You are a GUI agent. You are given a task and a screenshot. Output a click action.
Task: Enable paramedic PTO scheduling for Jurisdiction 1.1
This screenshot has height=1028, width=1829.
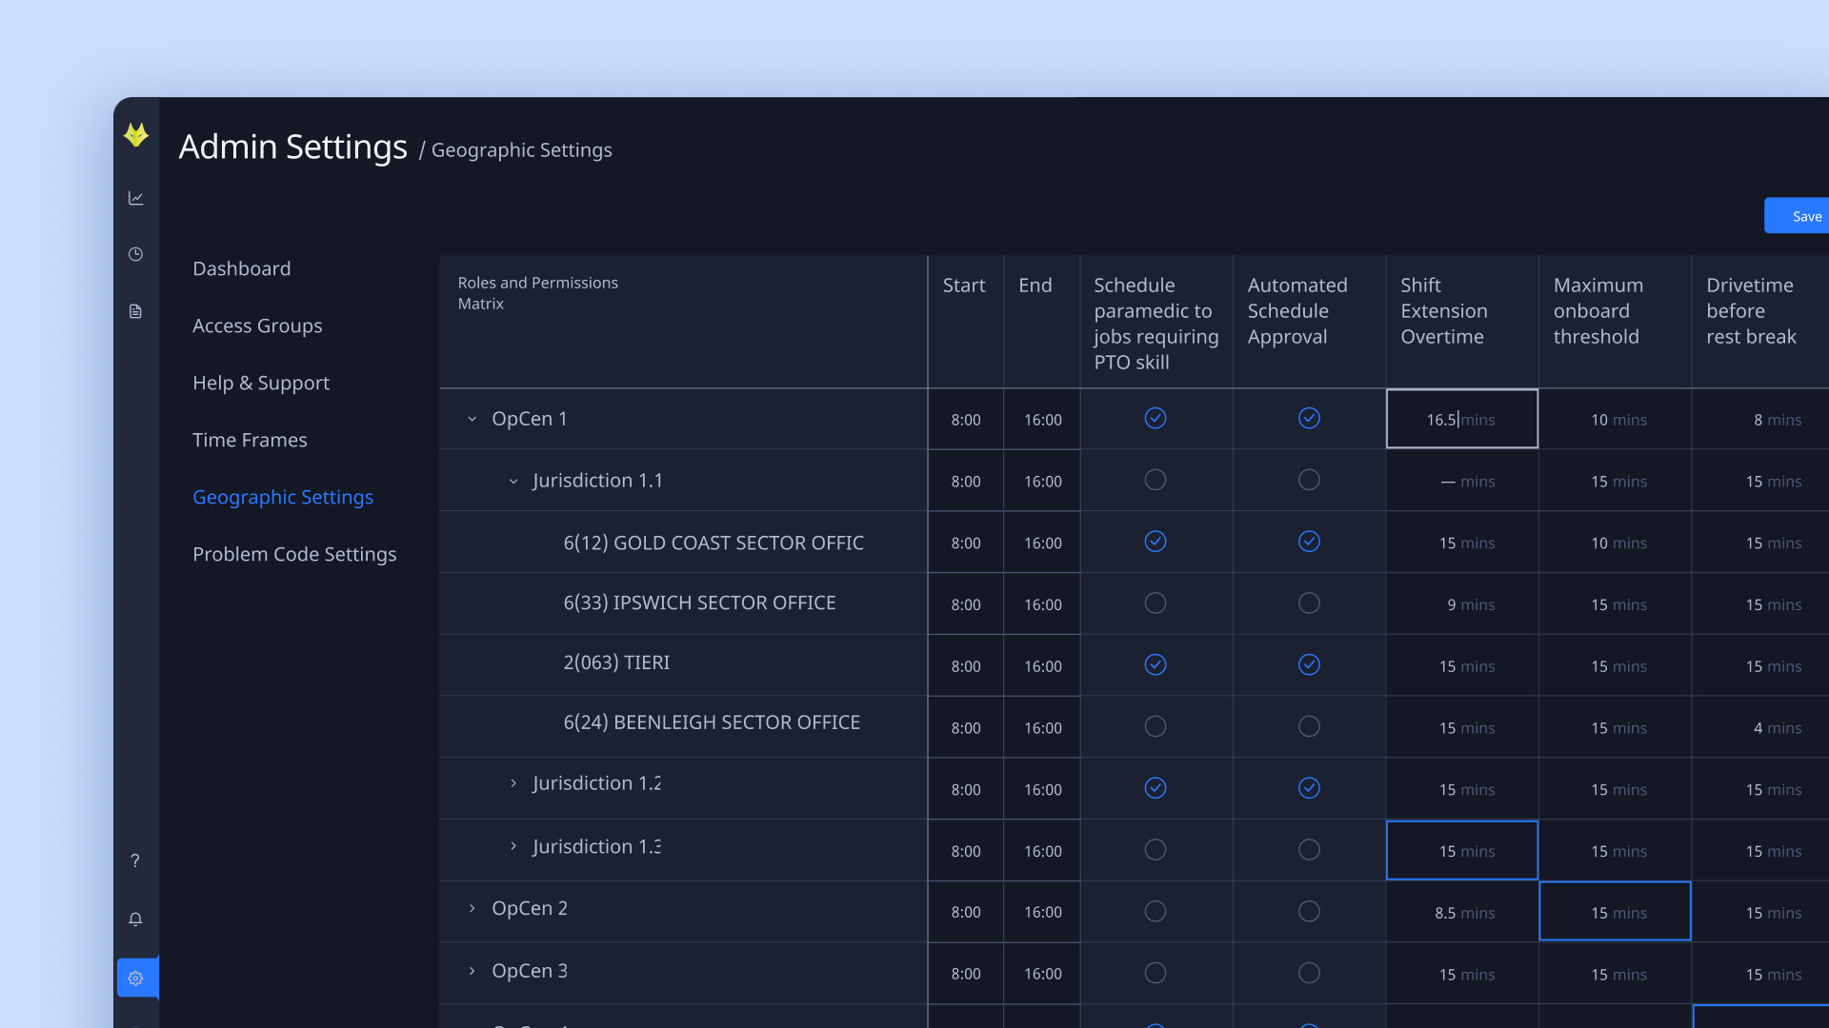point(1156,480)
